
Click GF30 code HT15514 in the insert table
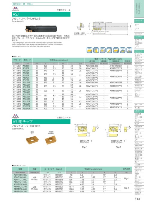(x=59, y=175)
